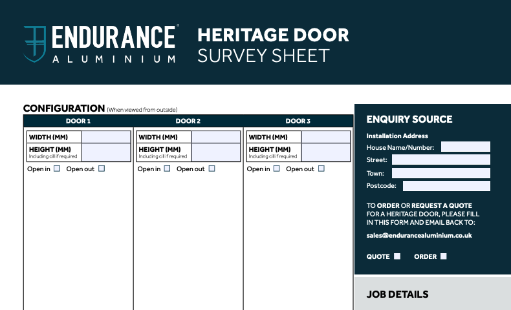Check Door 1 Open in checkbox

click(57, 169)
